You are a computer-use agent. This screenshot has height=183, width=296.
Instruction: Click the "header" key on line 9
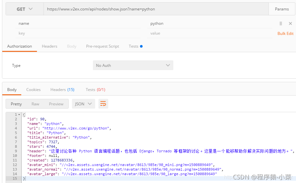point(36,151)
